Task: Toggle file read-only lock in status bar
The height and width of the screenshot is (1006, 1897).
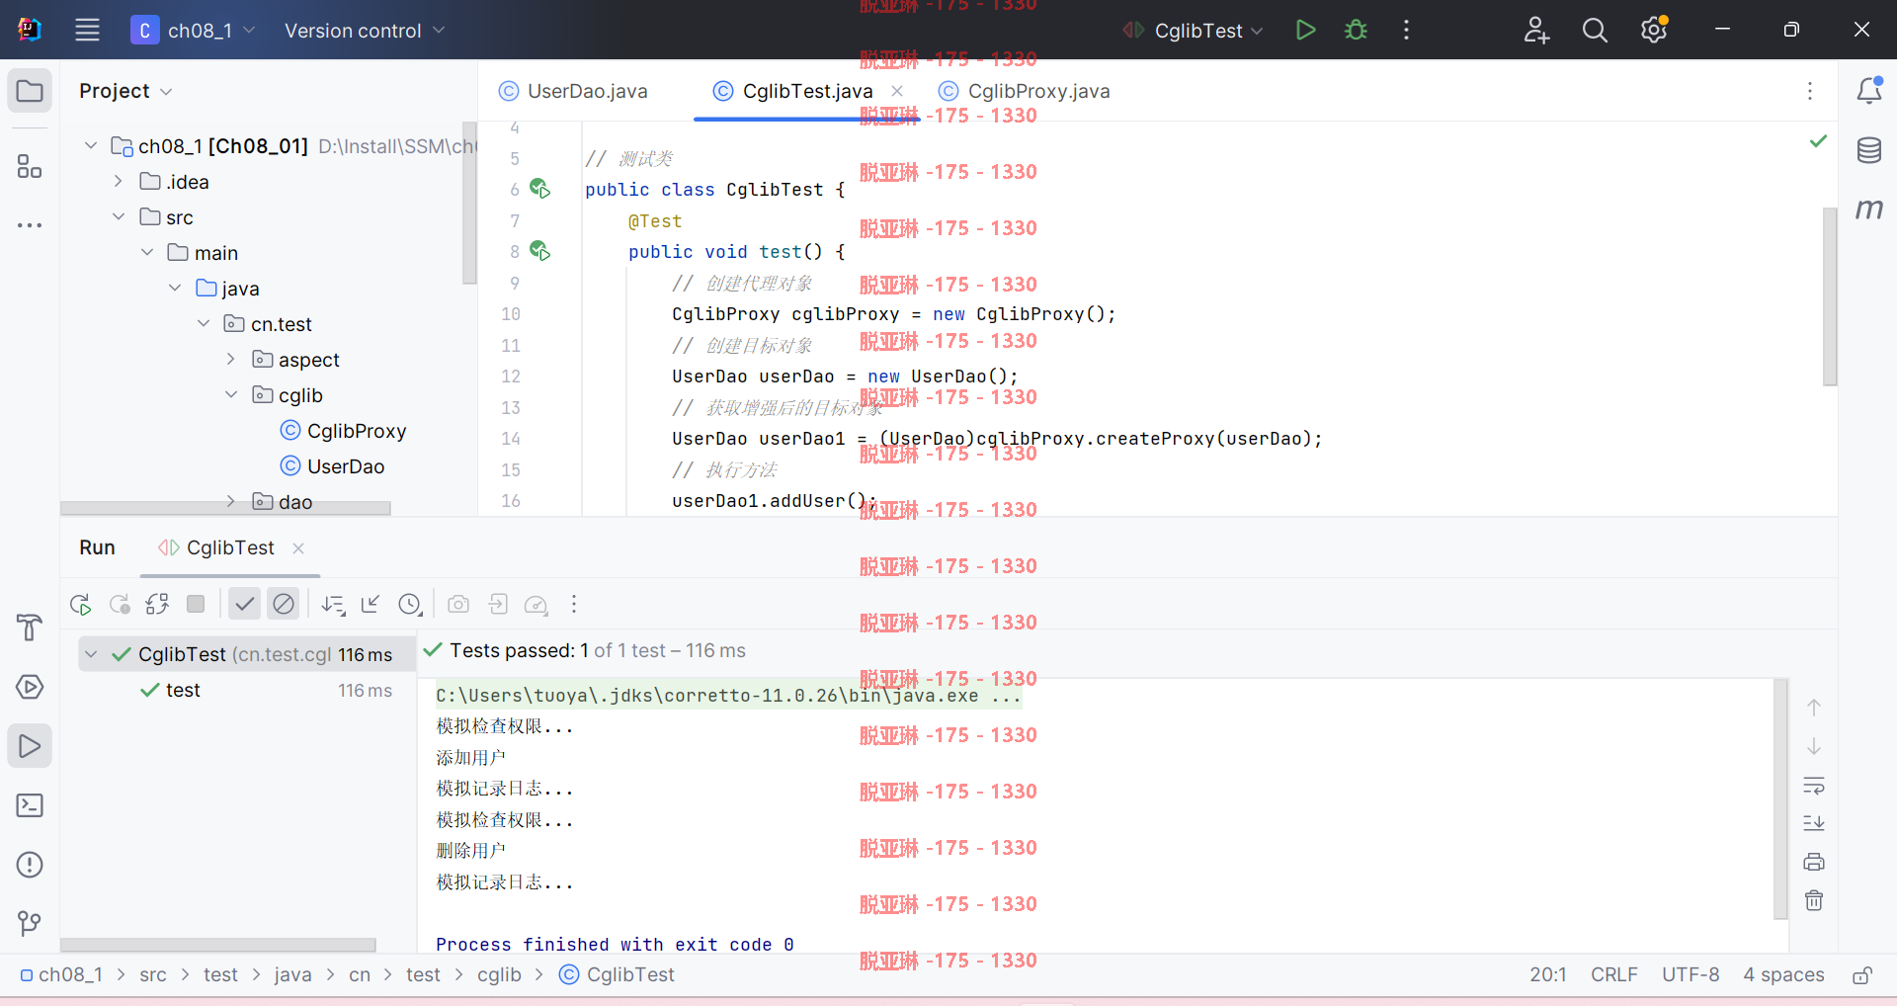Action: tap(1861, 975)
